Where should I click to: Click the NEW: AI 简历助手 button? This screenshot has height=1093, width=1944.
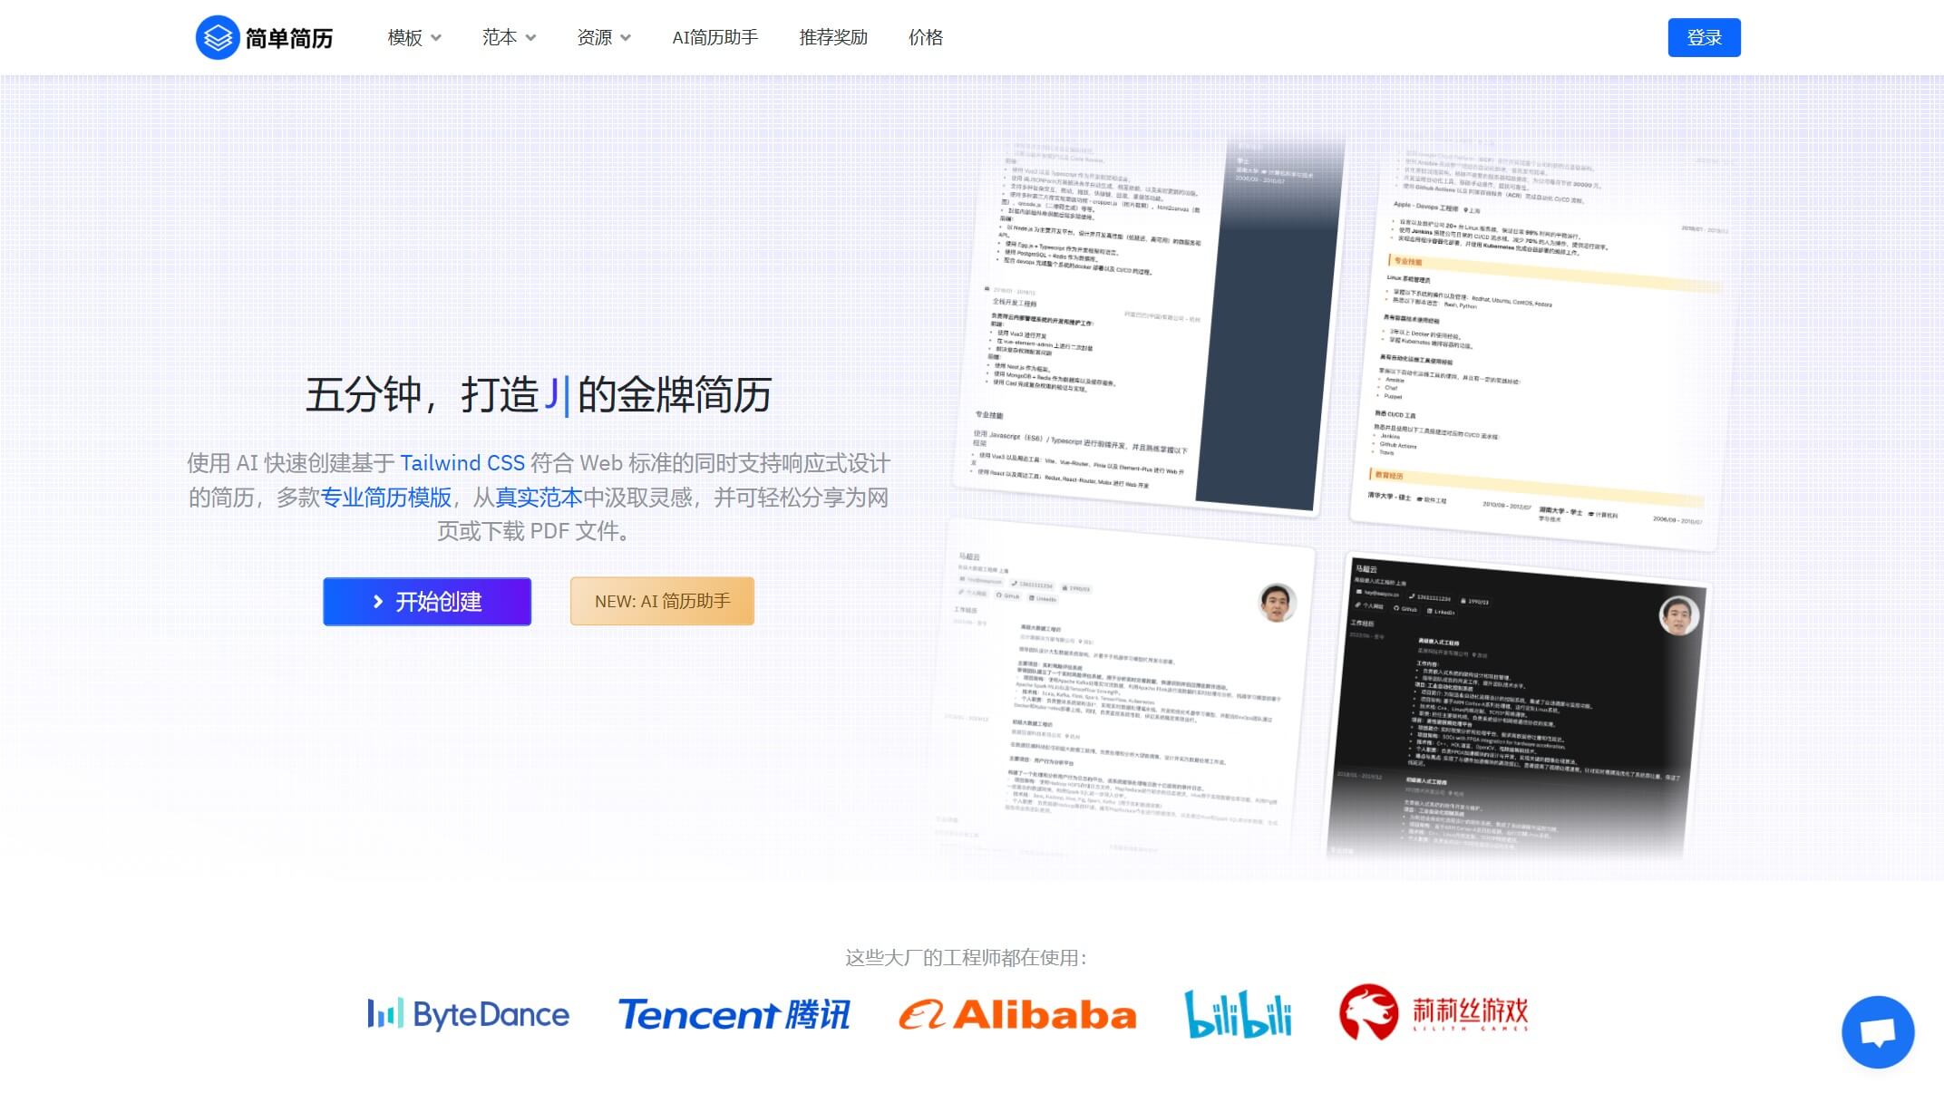(661, 601)
